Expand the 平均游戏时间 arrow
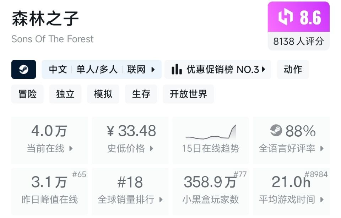Image resolution: width=341 pixels, height=218 pixels. 322,200
